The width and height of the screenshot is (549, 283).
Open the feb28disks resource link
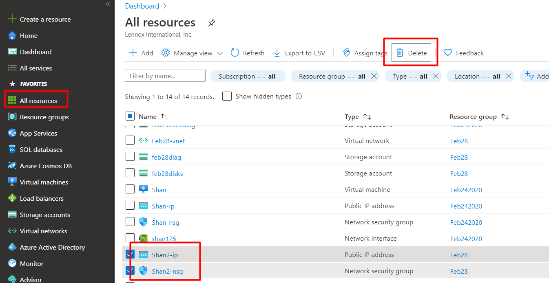tap(167, 173)
